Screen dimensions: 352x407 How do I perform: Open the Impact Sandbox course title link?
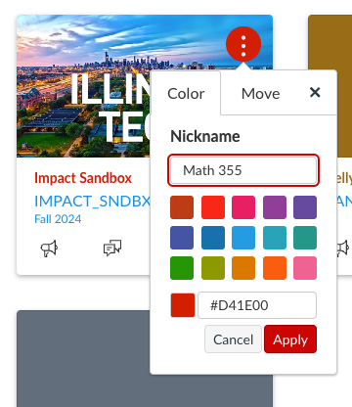83,178
